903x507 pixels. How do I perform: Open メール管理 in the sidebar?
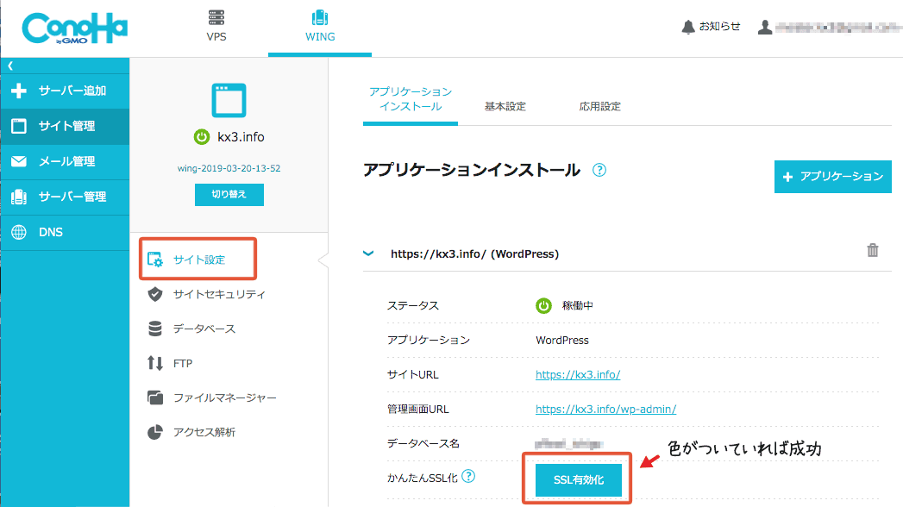click(65, 162)
